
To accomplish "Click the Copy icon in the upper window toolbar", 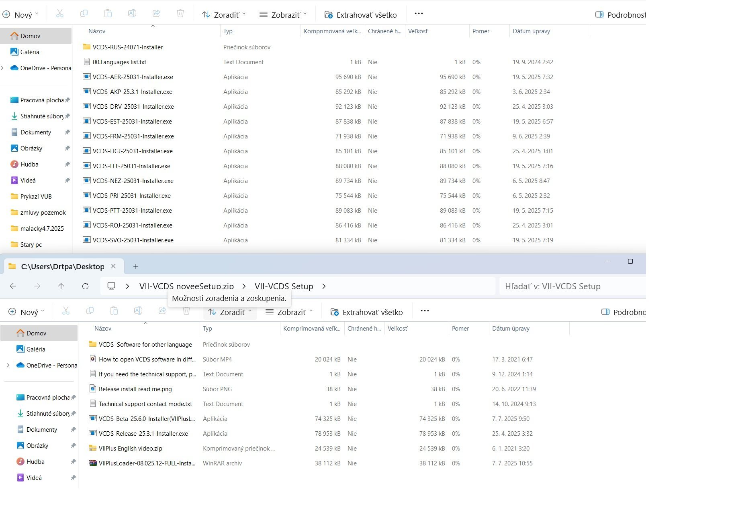I will click(84, 14).
